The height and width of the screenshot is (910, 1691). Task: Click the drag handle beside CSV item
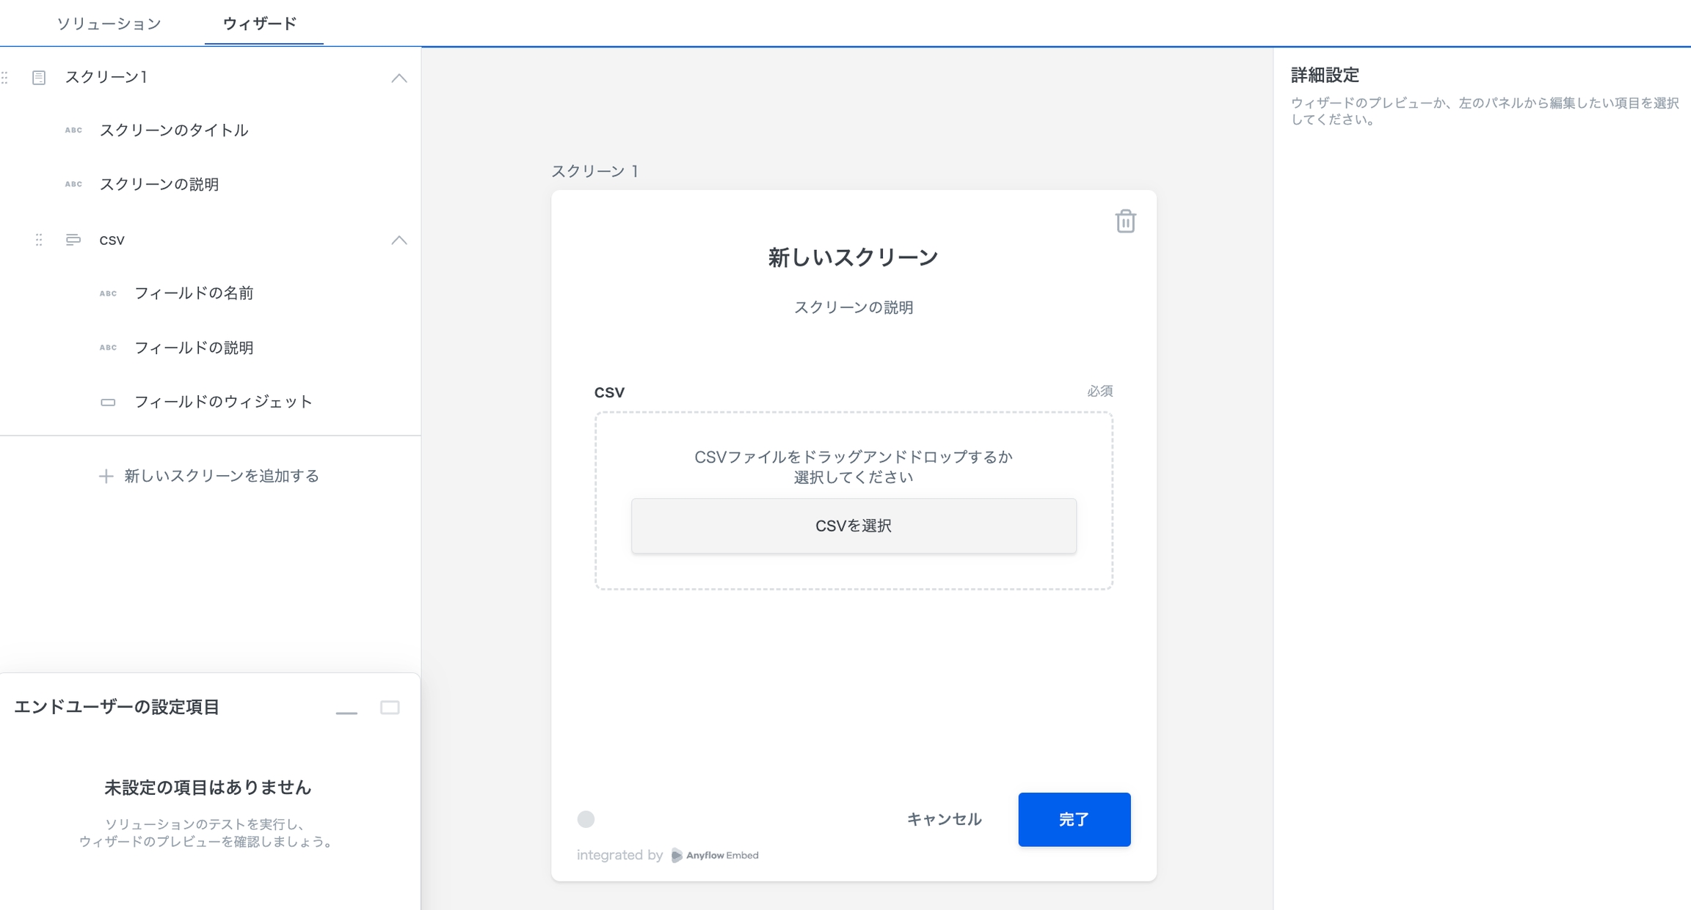point(39,240)
